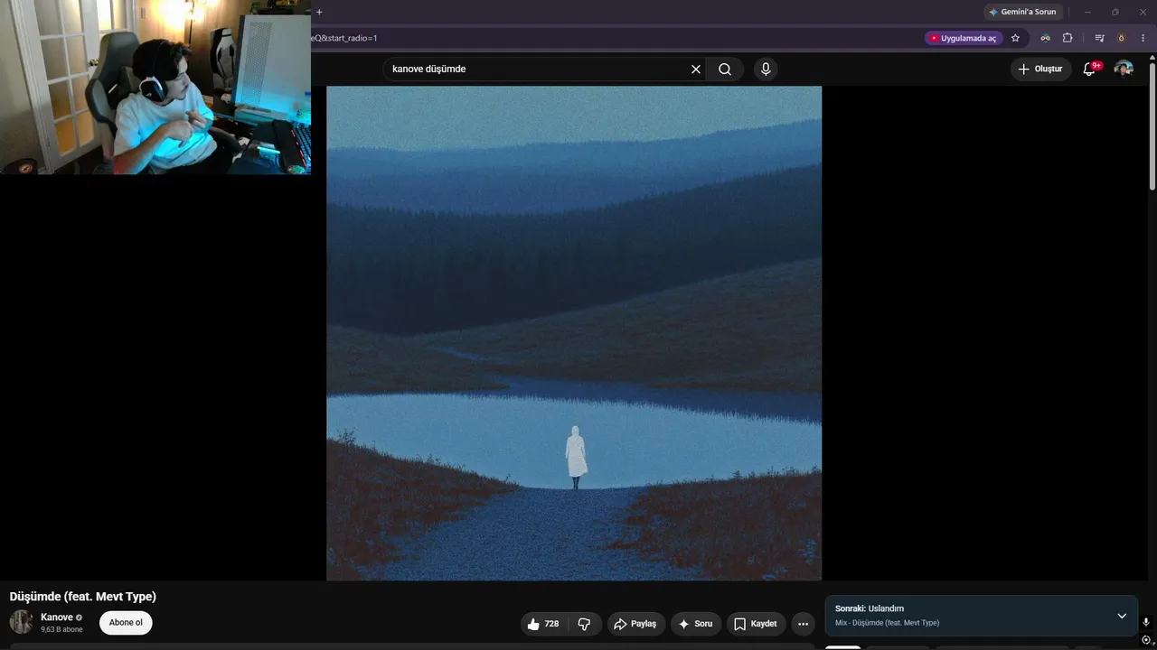Open the Chrome three-dot menu

1143,38
